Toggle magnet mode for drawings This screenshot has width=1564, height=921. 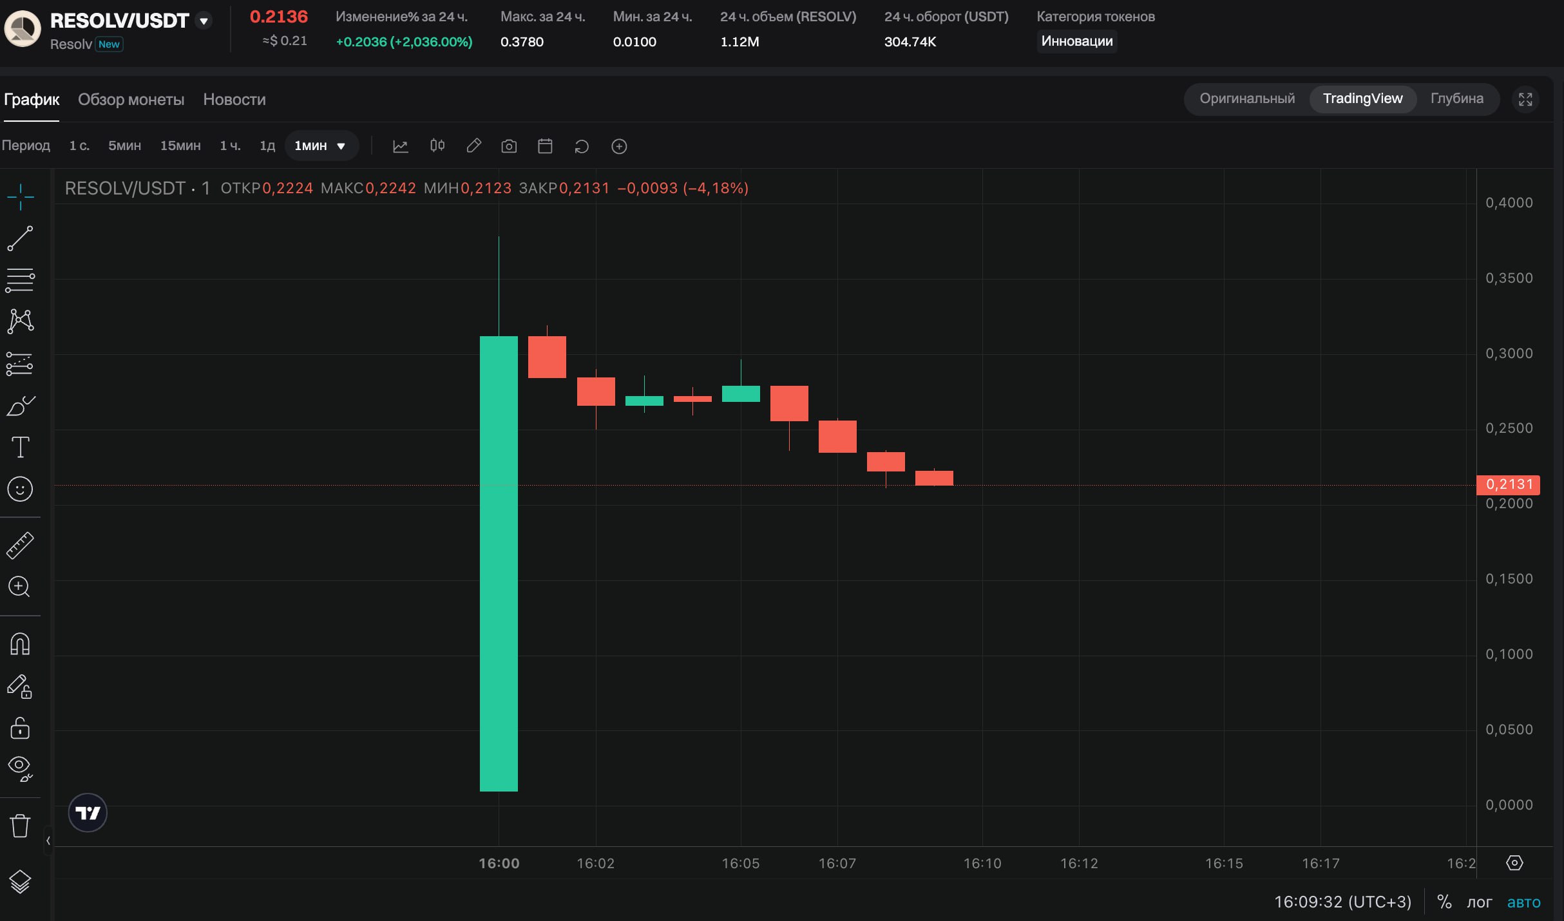click(x=20, y=643)
